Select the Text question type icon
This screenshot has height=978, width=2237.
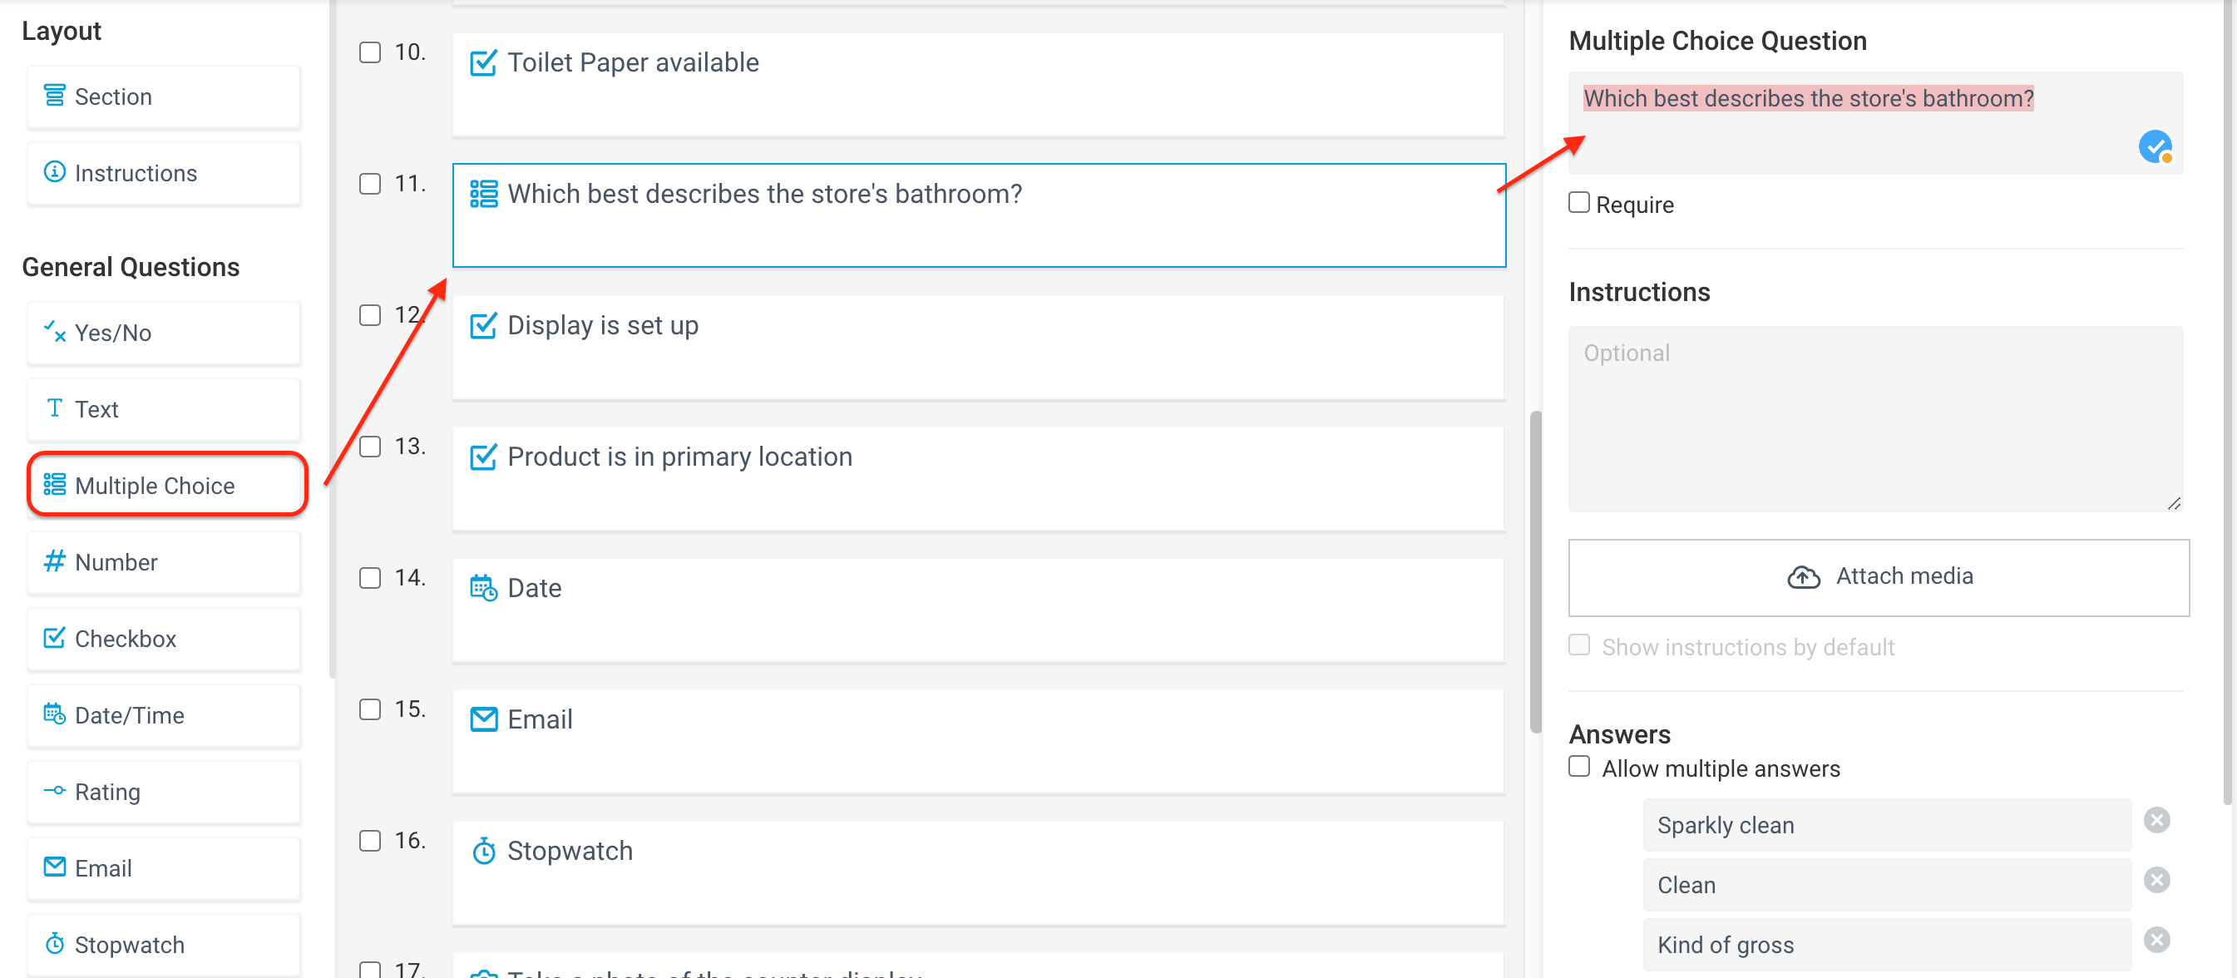54,408
